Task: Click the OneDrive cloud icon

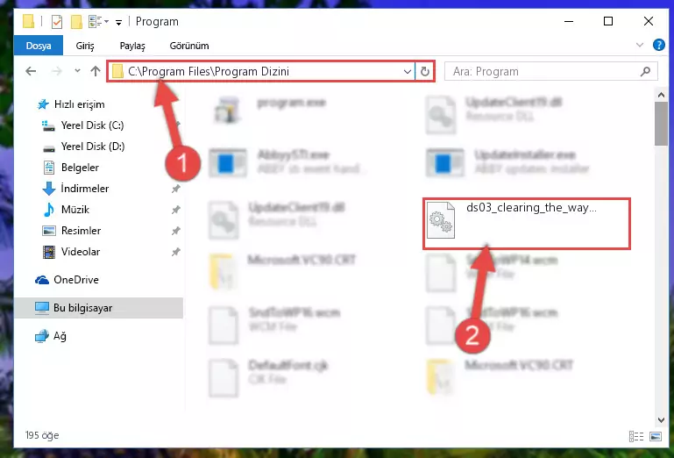Action: (x=42, y=280)
